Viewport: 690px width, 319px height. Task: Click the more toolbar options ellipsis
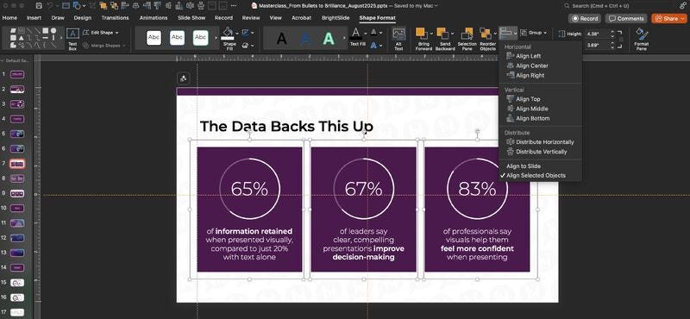233,6
